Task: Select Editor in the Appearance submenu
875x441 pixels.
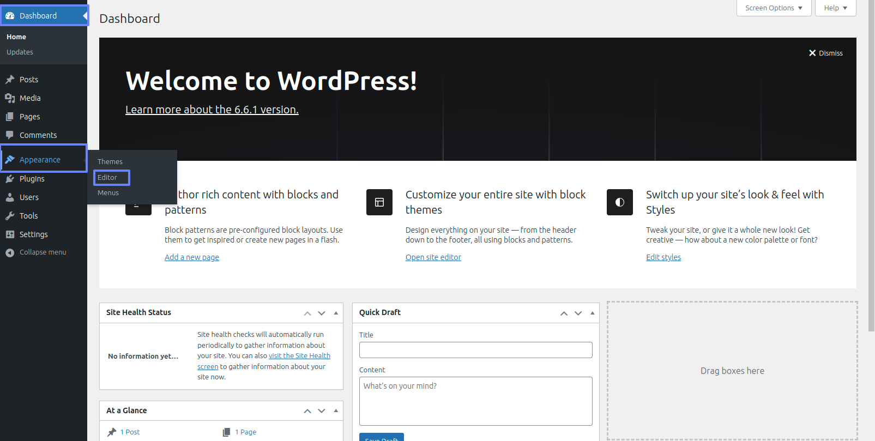Action: 107,178
